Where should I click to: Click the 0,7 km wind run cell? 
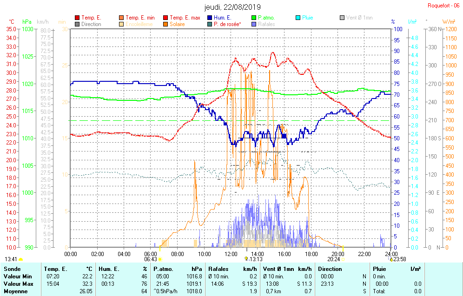click(x=272, y=291)
